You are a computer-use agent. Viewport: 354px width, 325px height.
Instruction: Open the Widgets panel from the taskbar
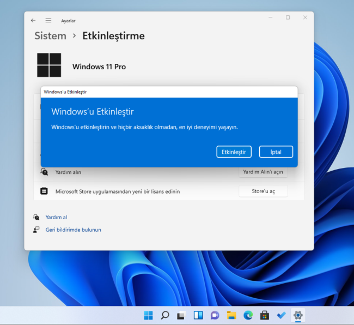tap(198, 315)
